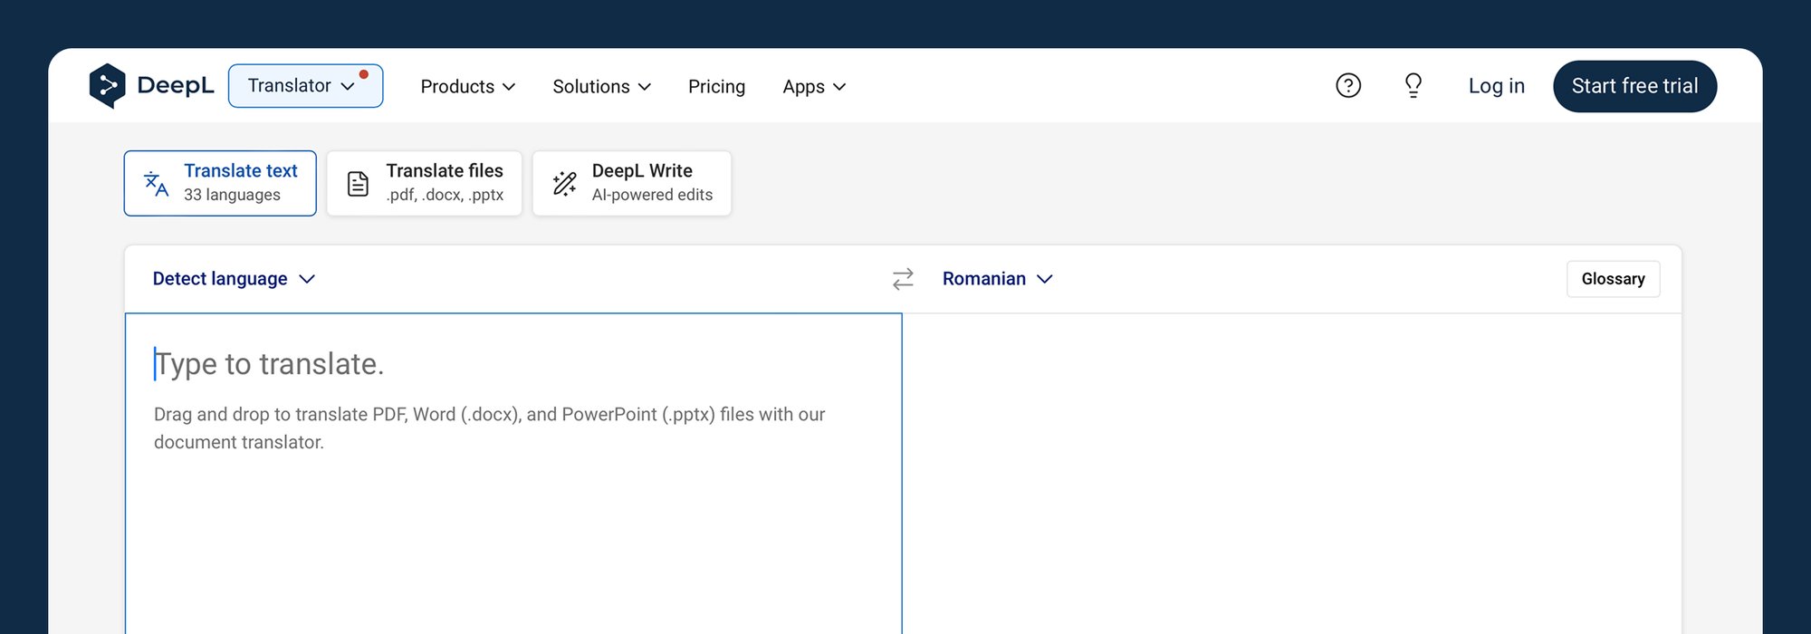Select the Translate text tab
The image size is (1811, 634).
220,183
